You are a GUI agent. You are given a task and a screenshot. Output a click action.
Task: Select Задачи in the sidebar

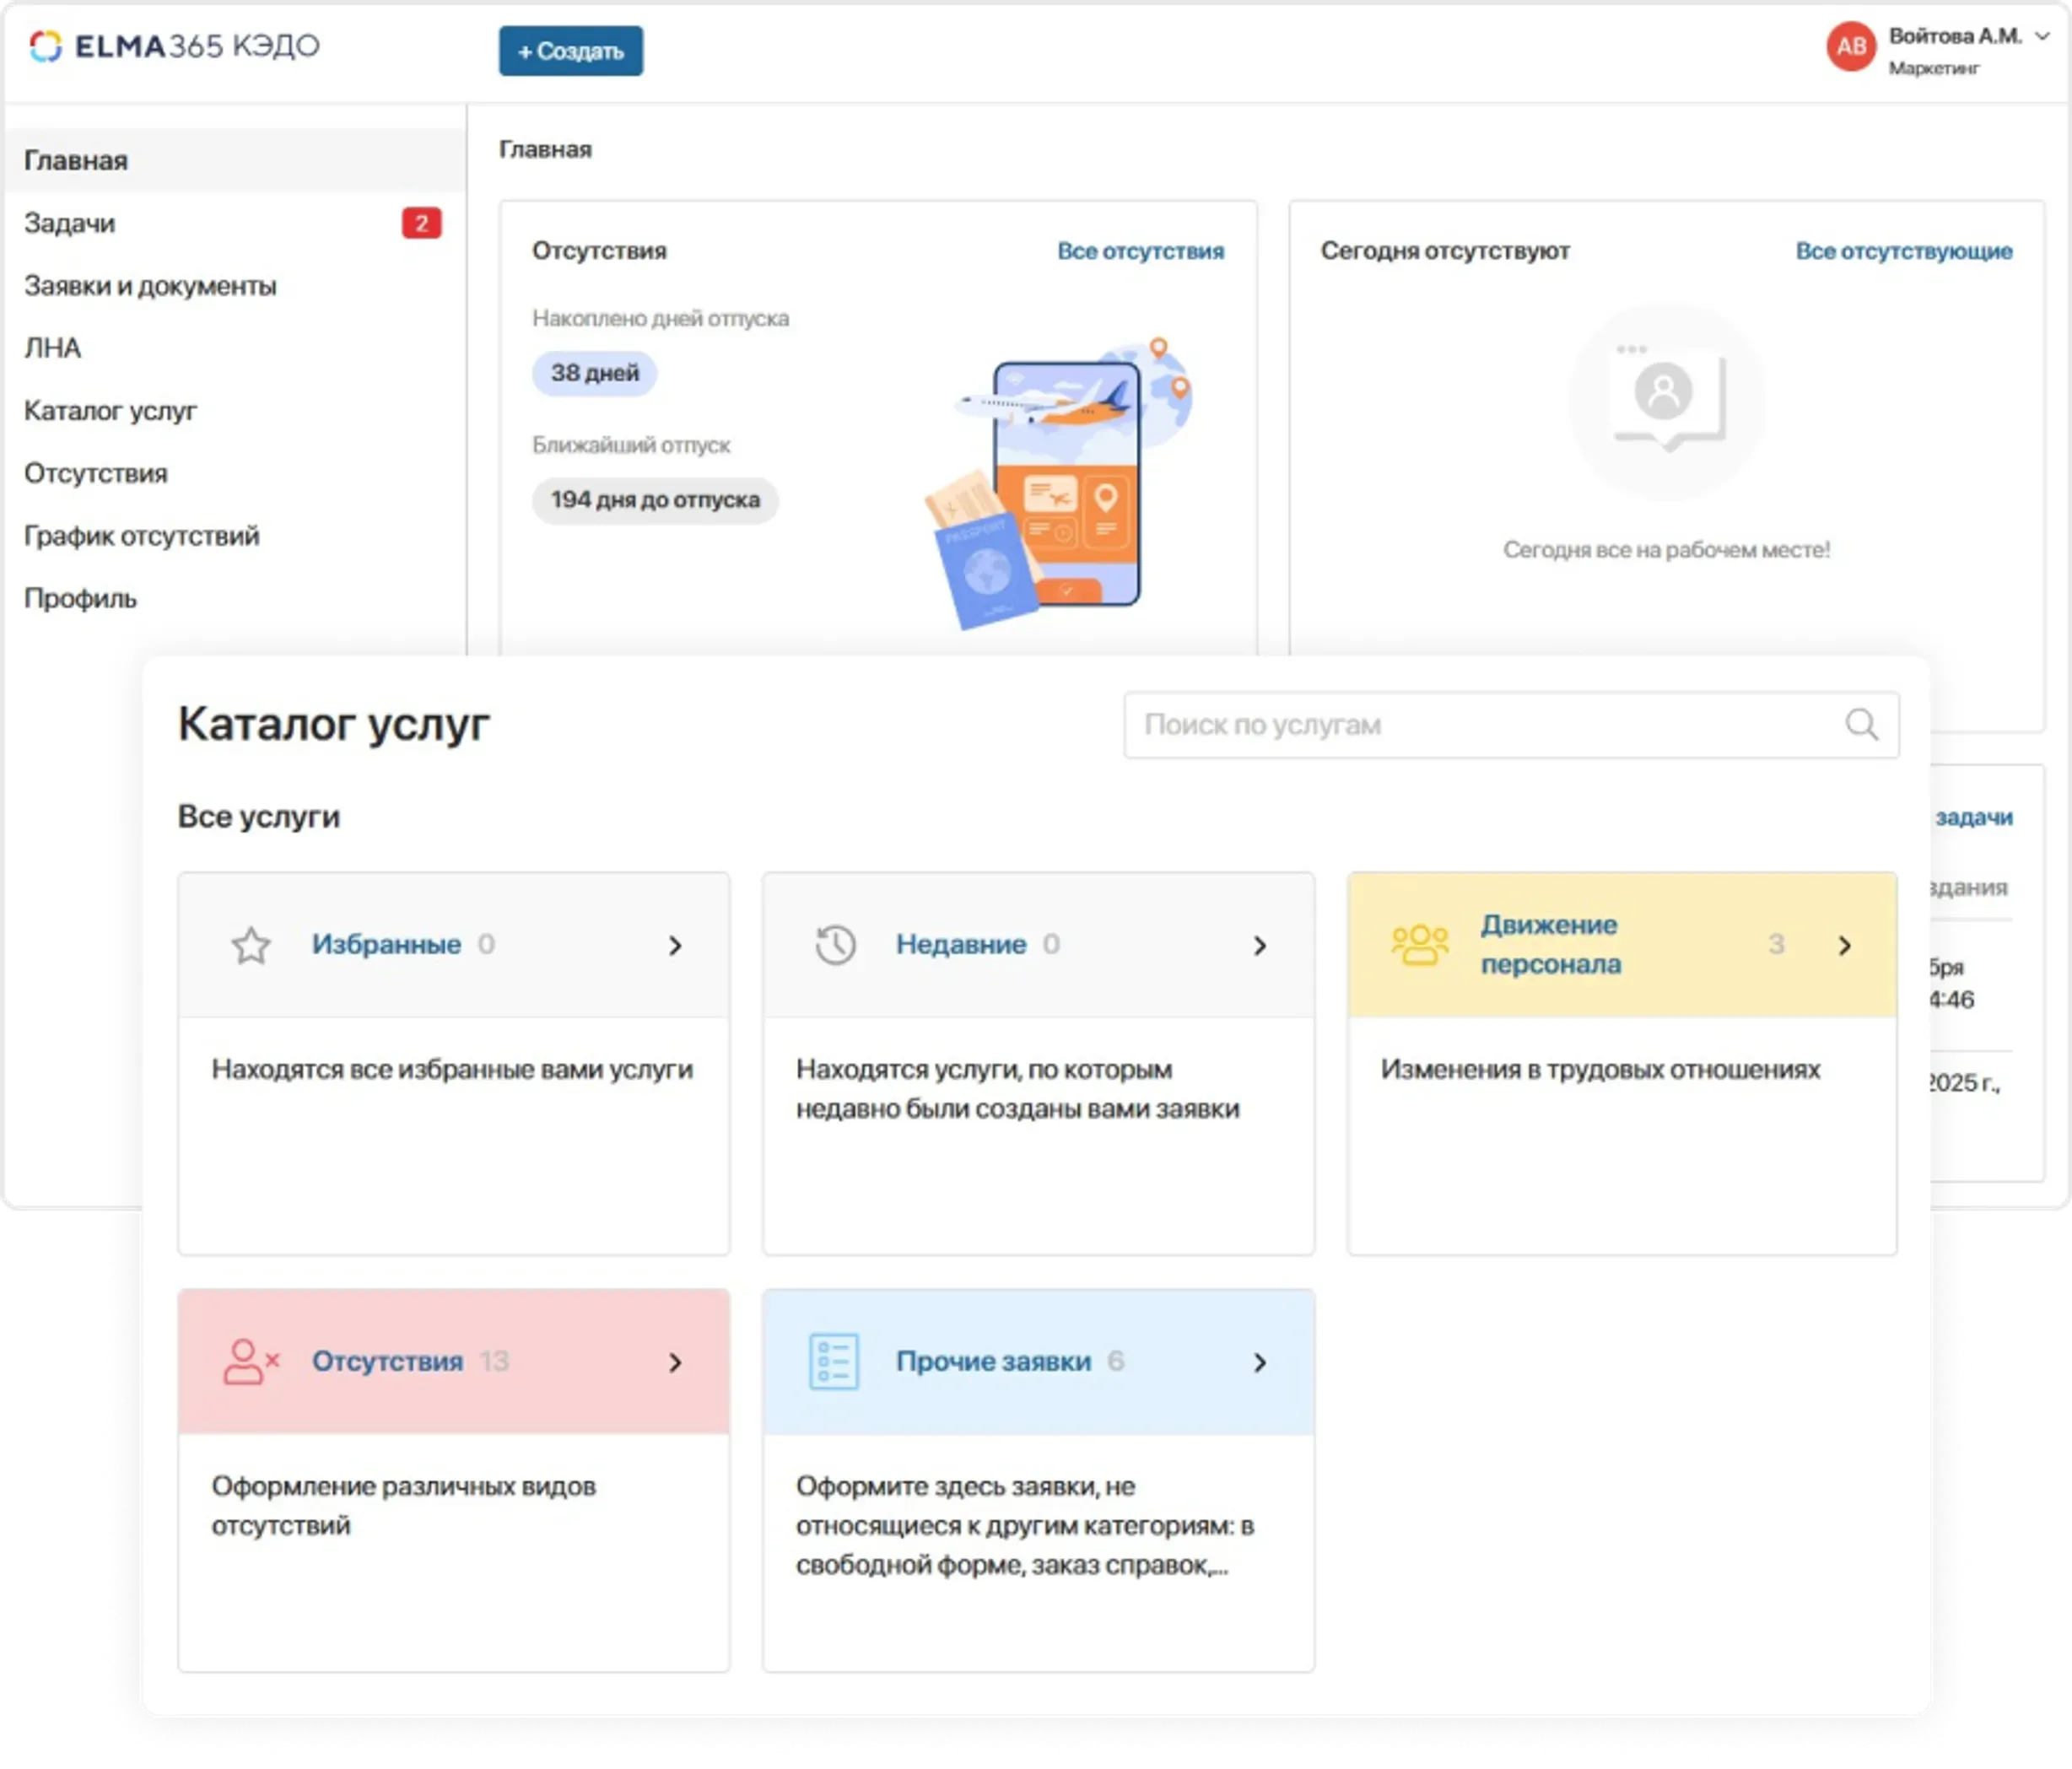coord(70,223)
